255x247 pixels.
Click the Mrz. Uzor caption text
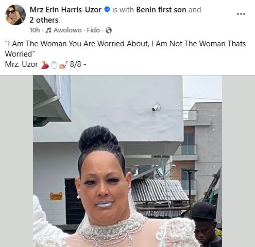click(22, 64)
